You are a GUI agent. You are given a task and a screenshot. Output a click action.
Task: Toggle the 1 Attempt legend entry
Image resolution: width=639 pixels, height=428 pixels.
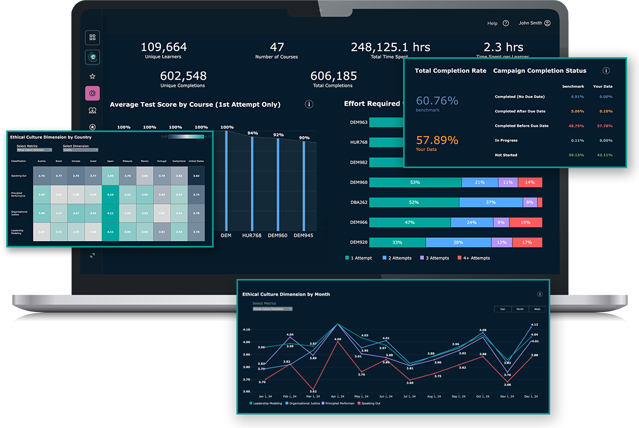[359, 258]
